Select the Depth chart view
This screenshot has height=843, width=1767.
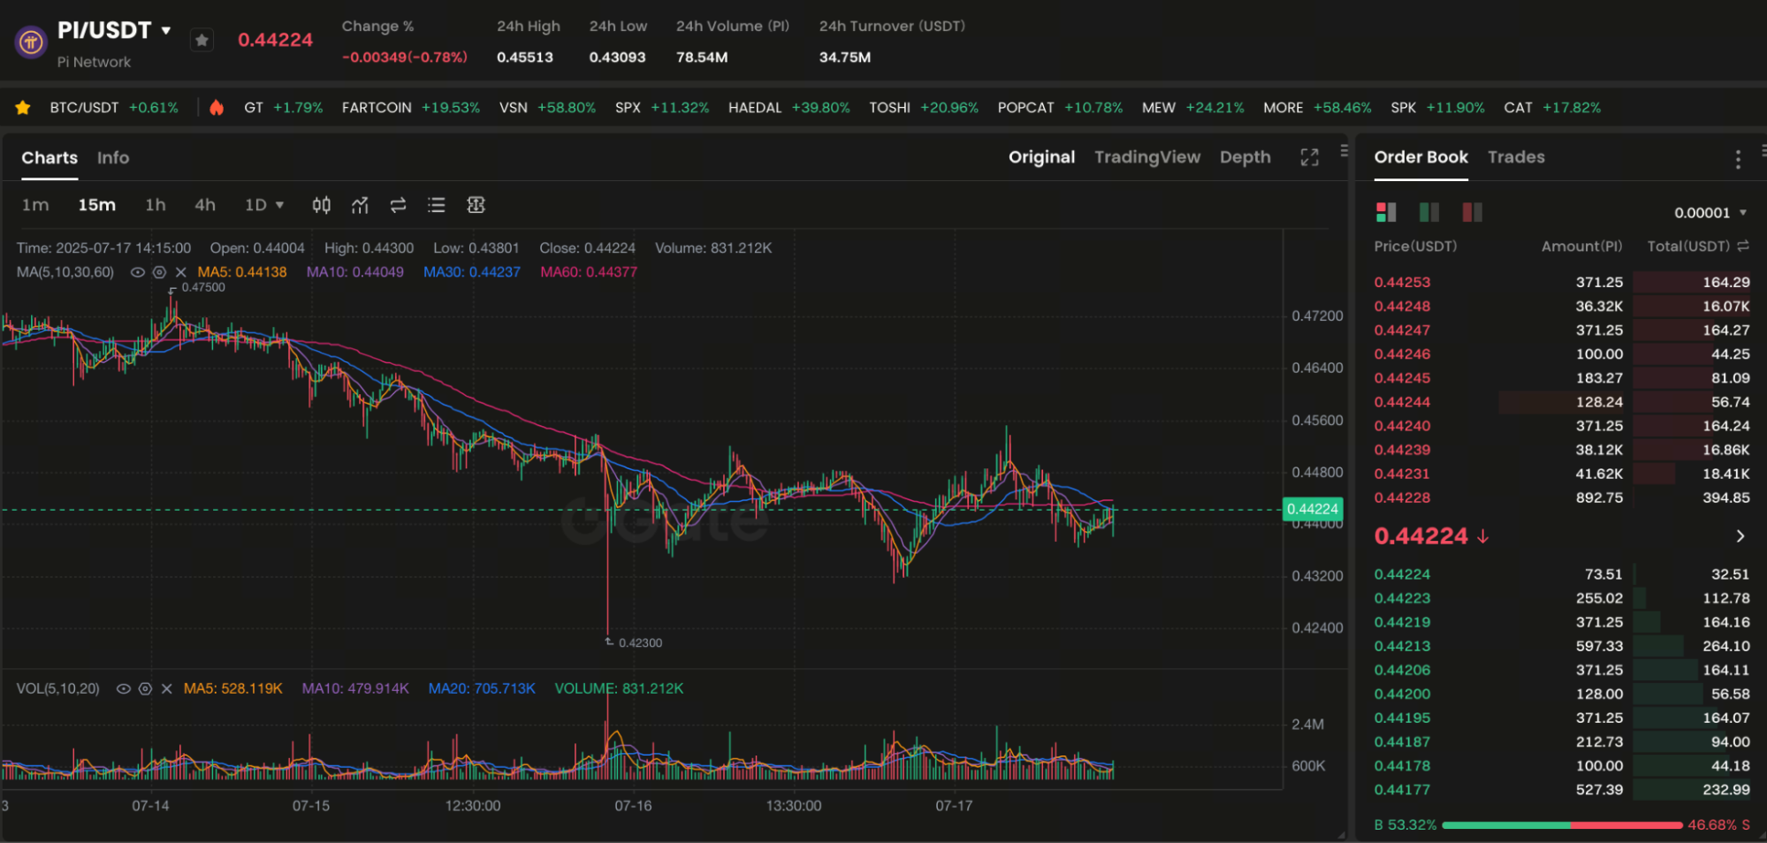pyautogui.click(x=1245, y=157)
